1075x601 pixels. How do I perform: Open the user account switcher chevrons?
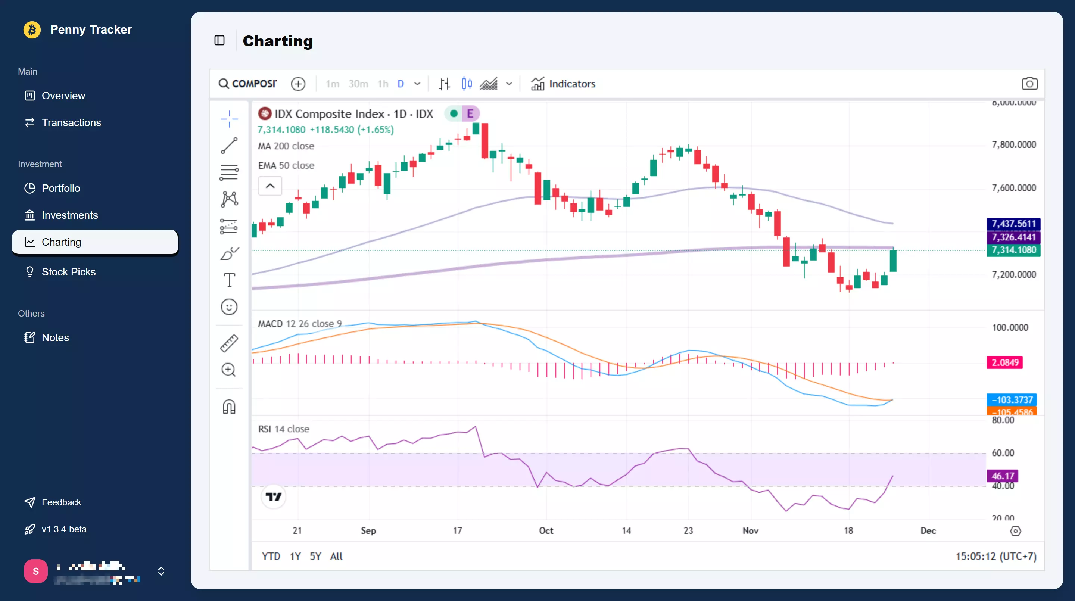[x=161, y=571]
